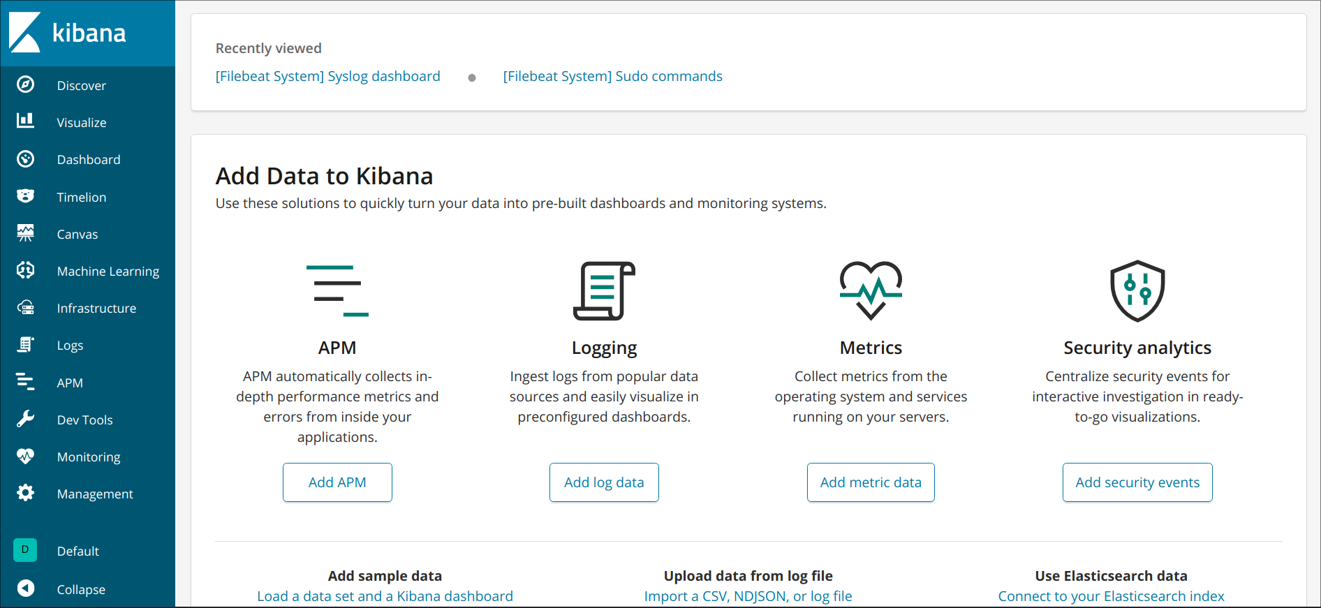Screen dimensions: 1321x608
Task: Click the Recently viewed heading
Action: (x=269, y=48)
